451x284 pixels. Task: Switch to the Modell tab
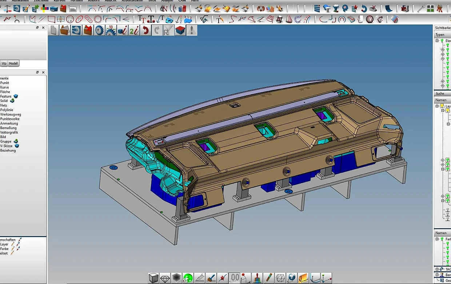[13, 63]
